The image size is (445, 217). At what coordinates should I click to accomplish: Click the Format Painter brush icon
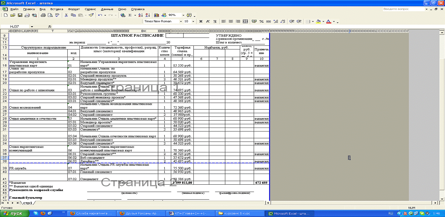(x=91, y=15)
